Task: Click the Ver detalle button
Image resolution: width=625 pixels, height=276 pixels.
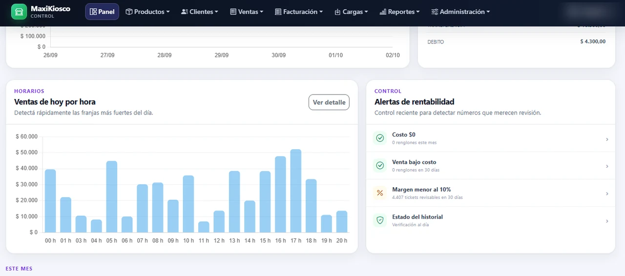Action: [x=329, y=102]
